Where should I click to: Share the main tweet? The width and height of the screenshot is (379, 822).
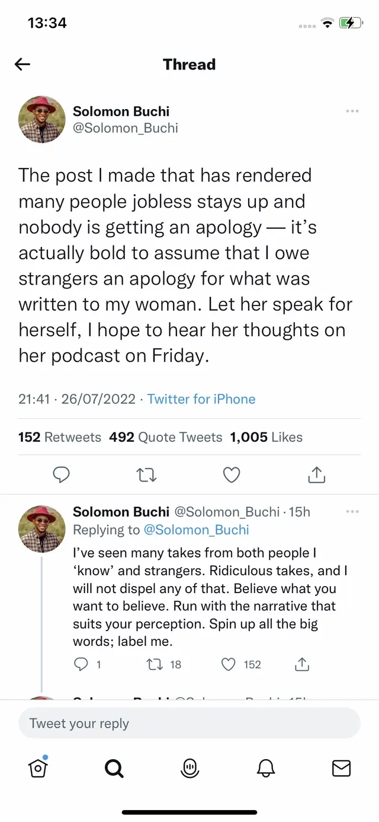click(x=317, y=474)
